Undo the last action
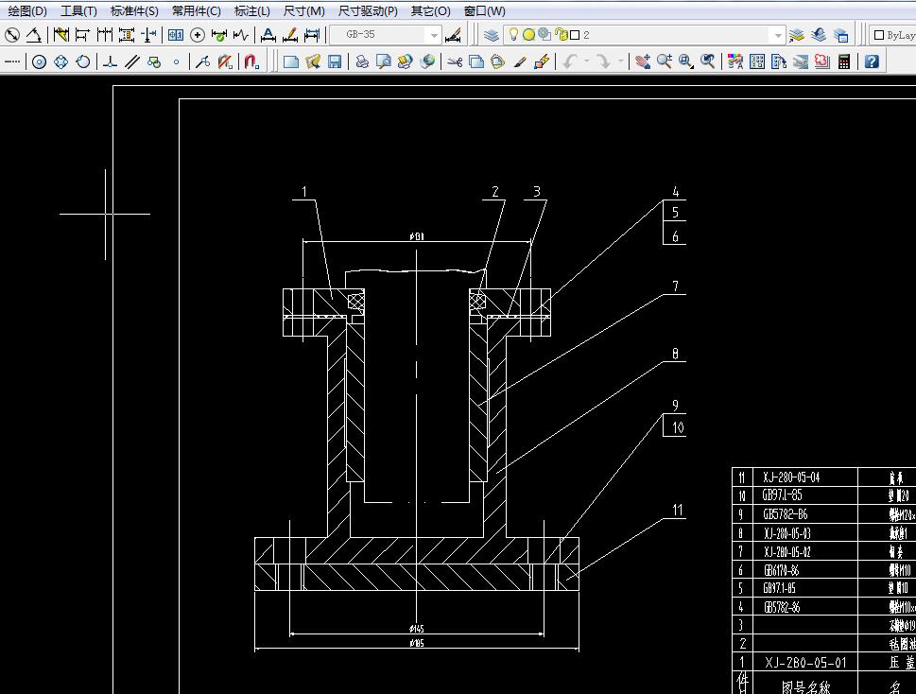Image resolution: width=916 pixels, height=694 pixels. (x=570, y=61)
